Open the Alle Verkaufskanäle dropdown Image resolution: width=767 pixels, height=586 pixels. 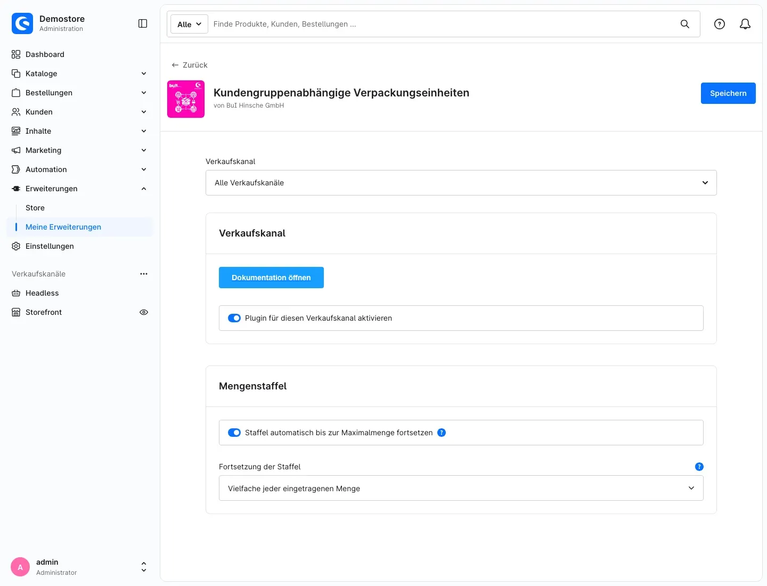coord(461,183)
